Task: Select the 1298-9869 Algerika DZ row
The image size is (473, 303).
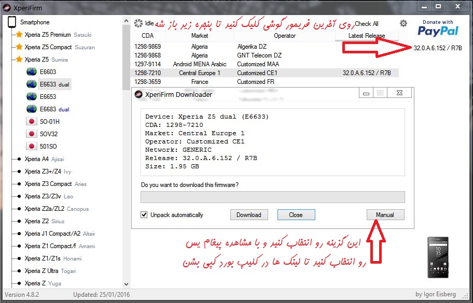Action: [265, 47]
